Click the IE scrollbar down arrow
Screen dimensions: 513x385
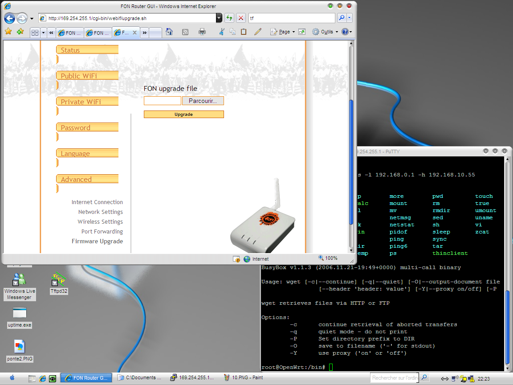[351, 250]
